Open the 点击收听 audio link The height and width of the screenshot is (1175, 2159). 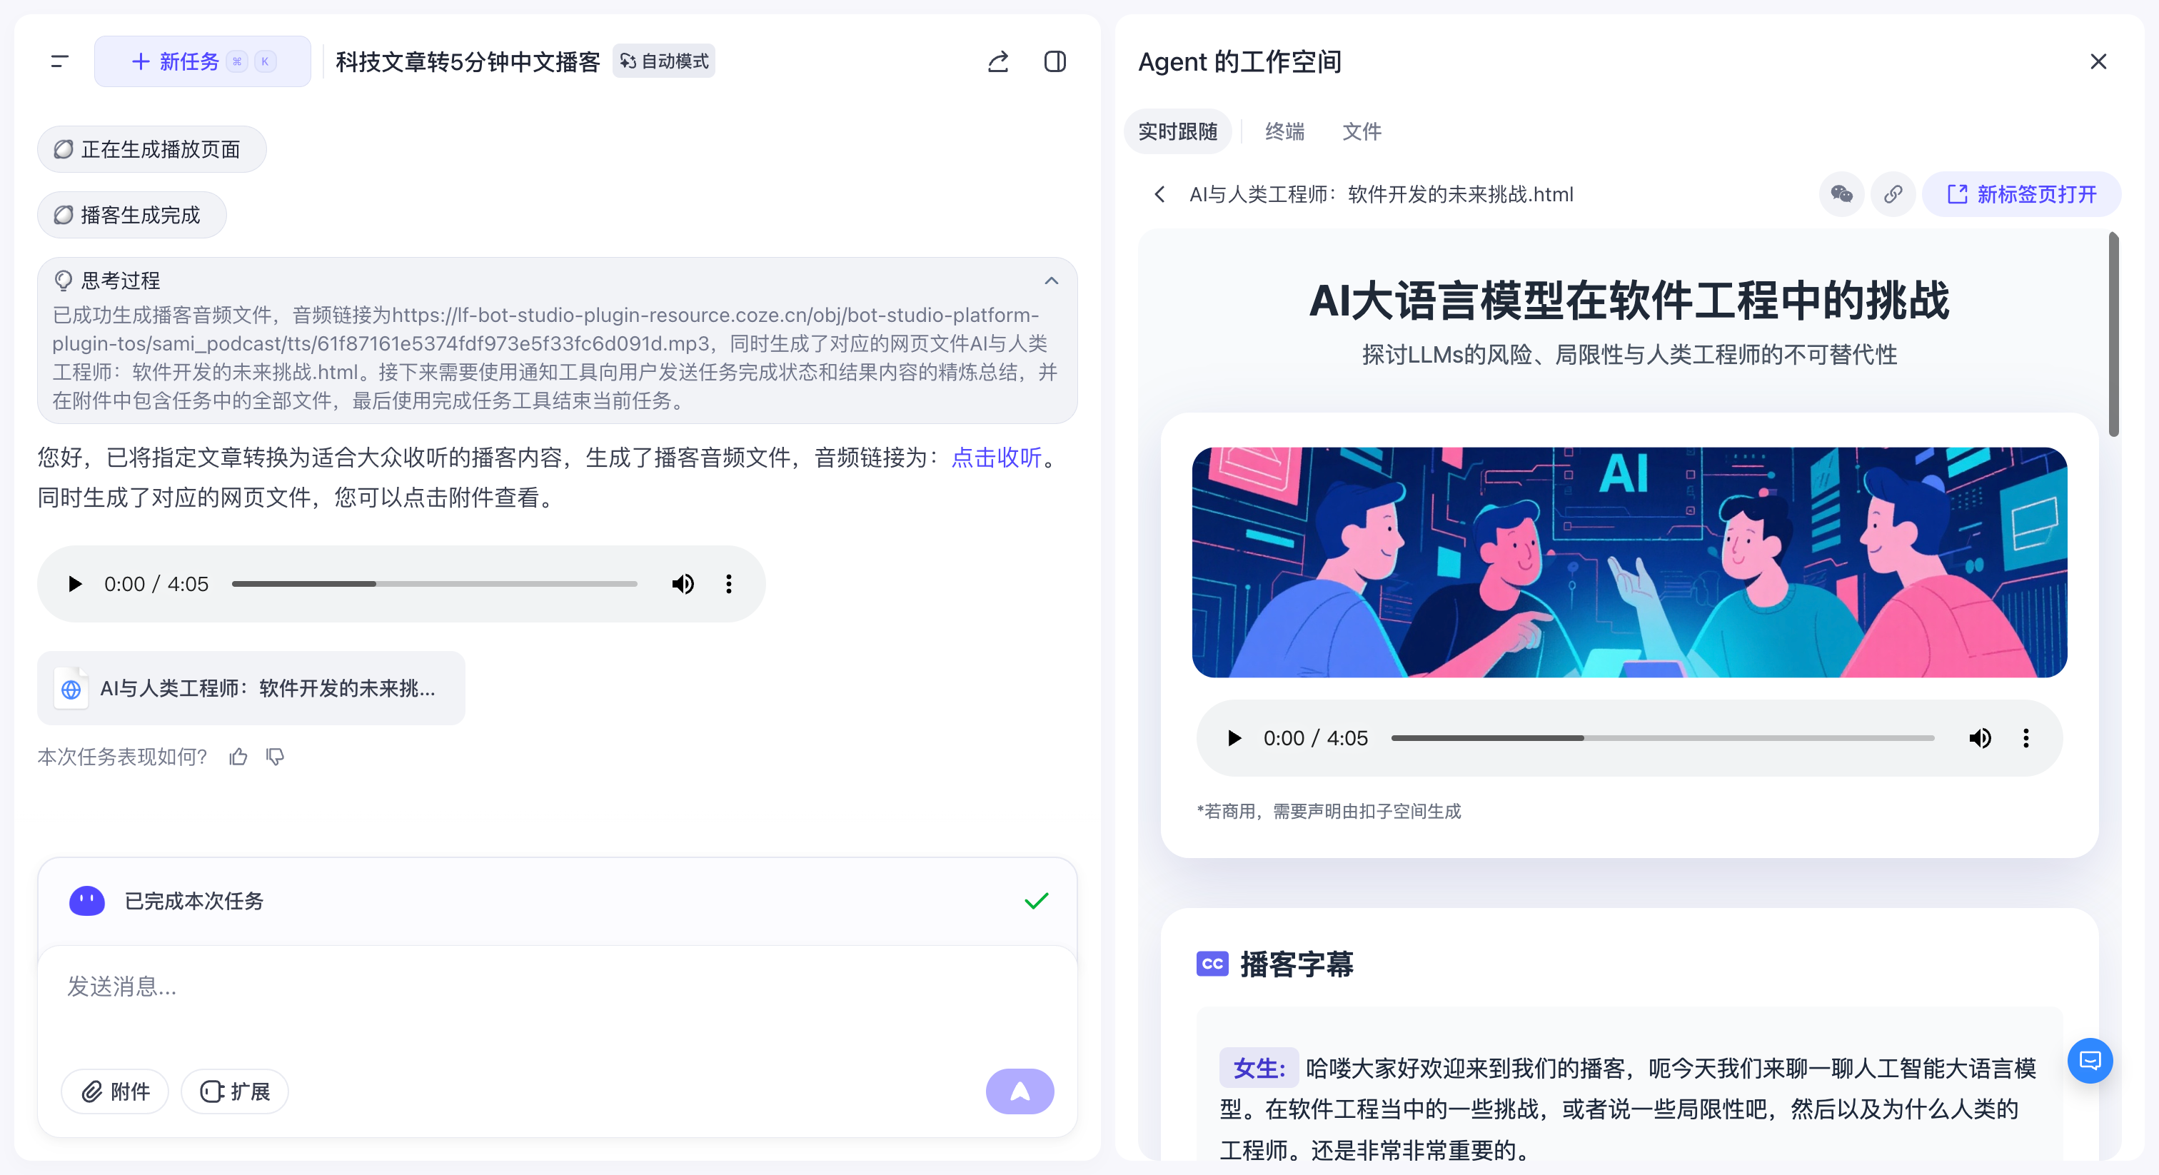click(996, 458)
